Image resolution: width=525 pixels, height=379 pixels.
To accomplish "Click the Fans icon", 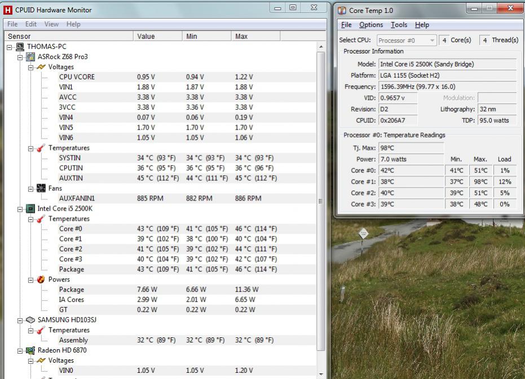I will pos(41,188).
